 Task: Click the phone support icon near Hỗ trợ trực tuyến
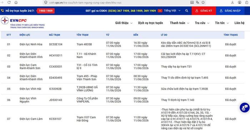(2, 11)
